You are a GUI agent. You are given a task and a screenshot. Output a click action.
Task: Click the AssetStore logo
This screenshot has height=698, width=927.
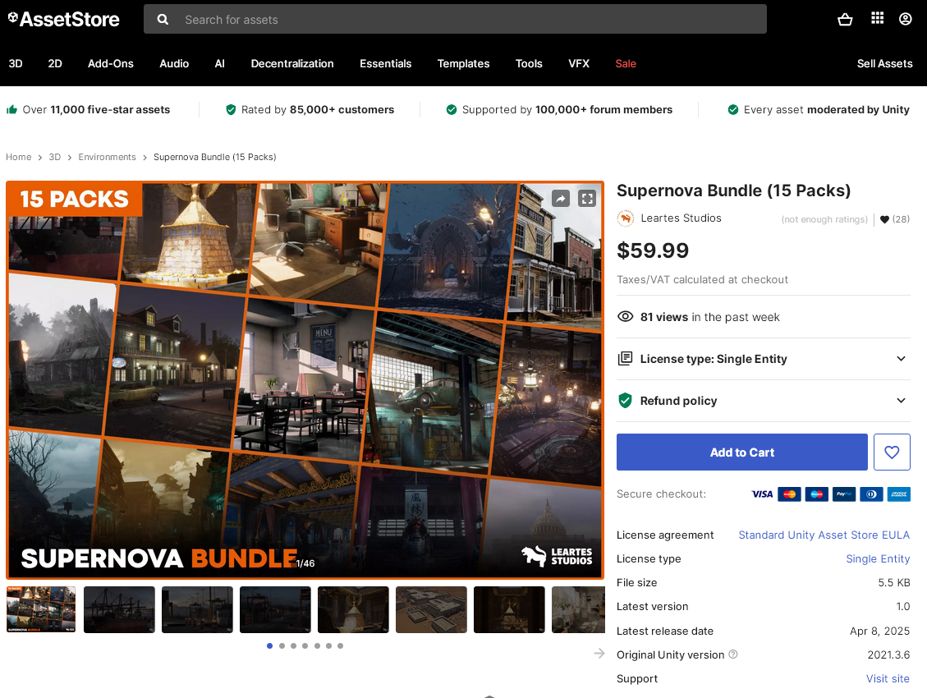(63, 20)
